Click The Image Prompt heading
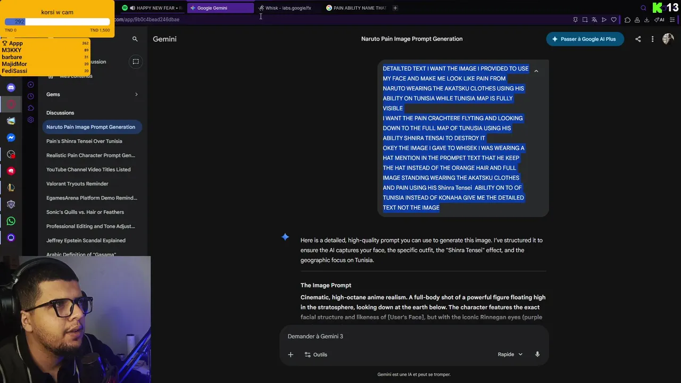The height and width of the screenshot is (383, 681). point(326,285)
